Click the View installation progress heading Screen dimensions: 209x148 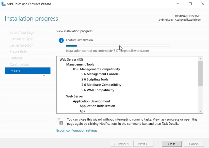74,31
